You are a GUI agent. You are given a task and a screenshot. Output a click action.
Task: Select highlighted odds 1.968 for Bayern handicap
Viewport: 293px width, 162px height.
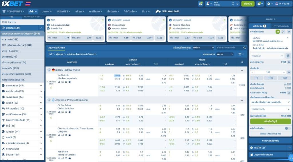tap(117, 76)
